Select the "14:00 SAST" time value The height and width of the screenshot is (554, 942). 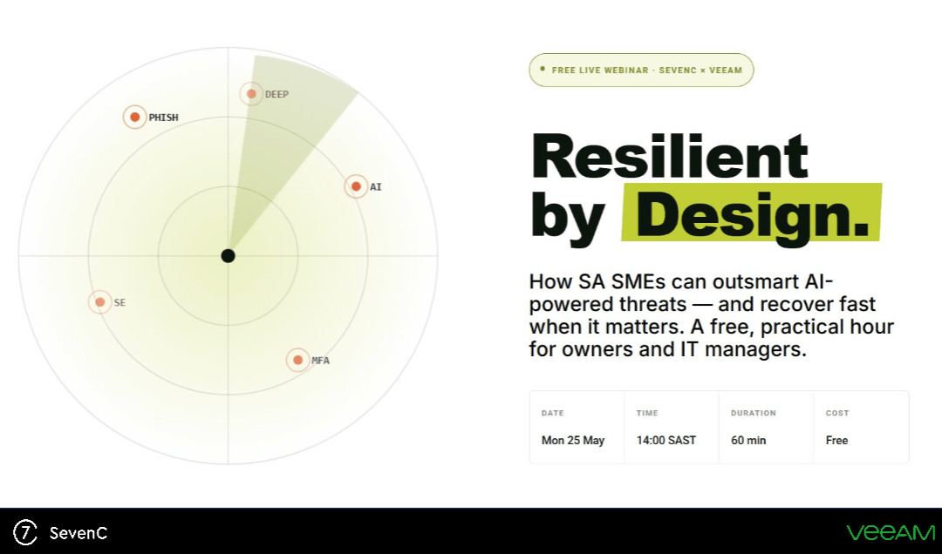(x=666, y=441)
